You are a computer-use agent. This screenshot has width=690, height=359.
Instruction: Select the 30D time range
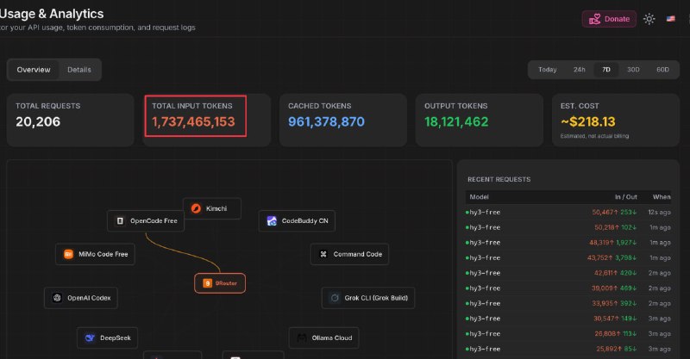(633, 70)
